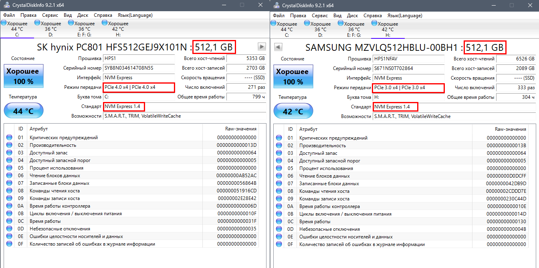Viewport: 539px width, 268px height.
Task: Select disk C: tab in right window
Action: [x=287, y=29]
